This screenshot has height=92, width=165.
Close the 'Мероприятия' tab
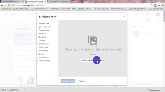(x=45, y=2)
